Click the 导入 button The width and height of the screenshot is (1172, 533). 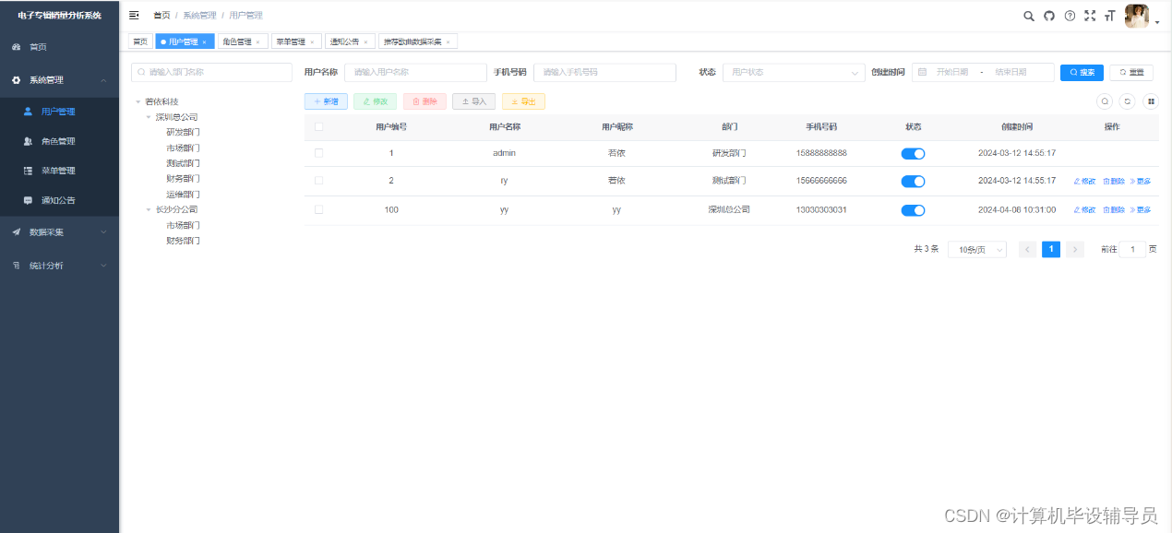point(474,101)
